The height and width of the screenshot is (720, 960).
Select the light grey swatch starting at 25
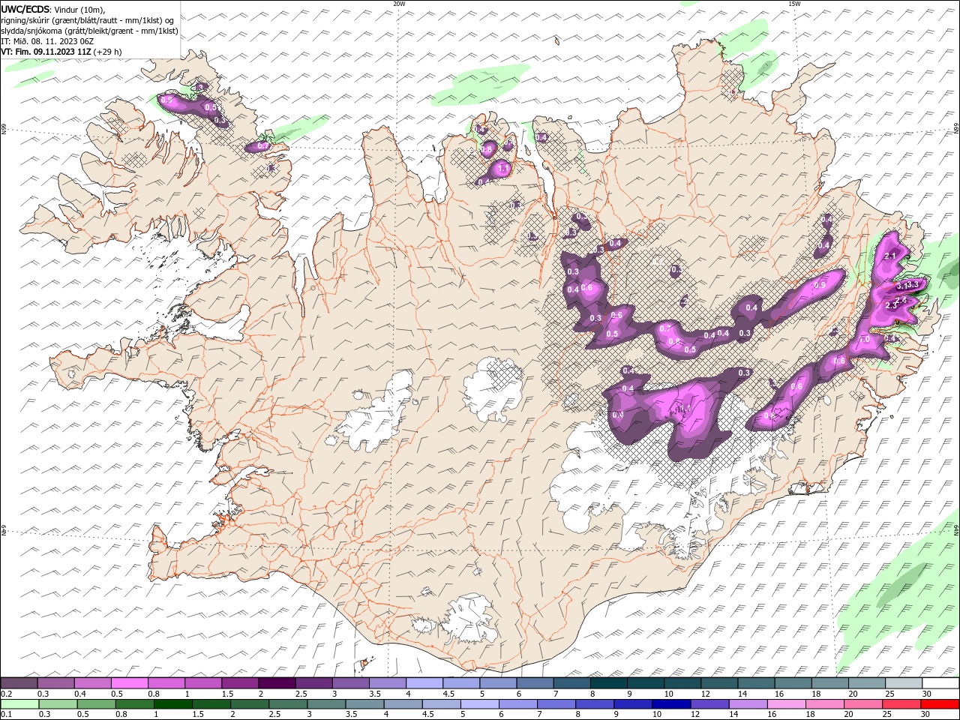click(904, 682)
